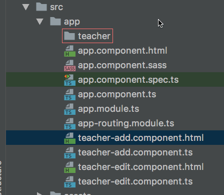Open the Structure side tool tab
Screen dimensions: 224x195
click(1, 177)
